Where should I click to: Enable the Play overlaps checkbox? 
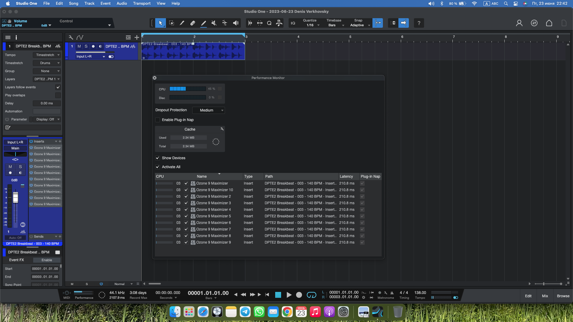pyautogui.click(x=58, y=95)
